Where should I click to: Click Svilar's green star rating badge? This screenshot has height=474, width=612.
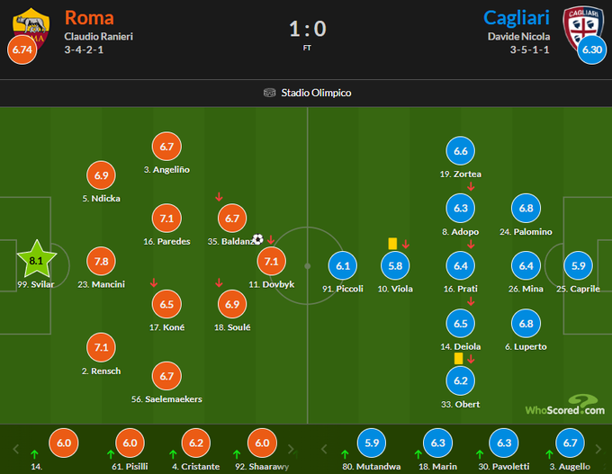[37, 262]
